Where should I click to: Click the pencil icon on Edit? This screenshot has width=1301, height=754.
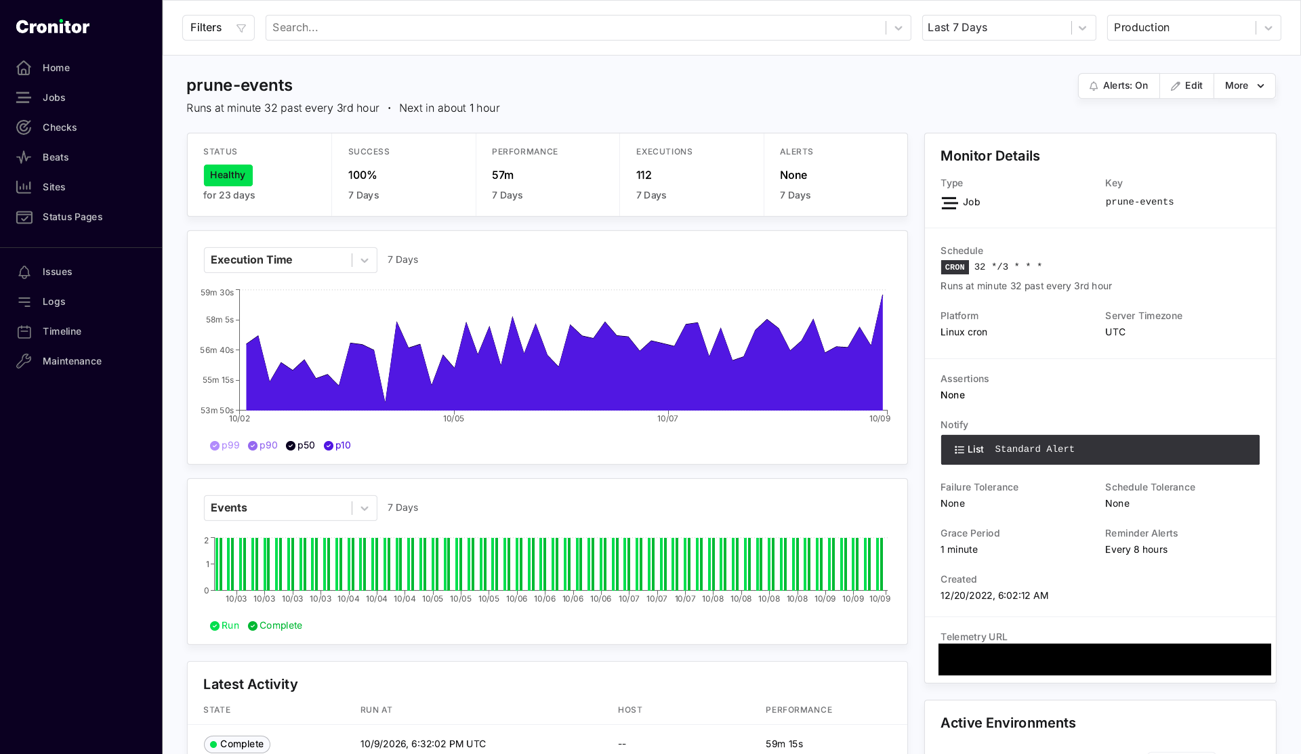tap(1176, 86)
